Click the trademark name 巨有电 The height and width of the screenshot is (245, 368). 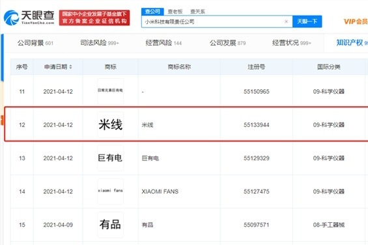coord(150,158)
